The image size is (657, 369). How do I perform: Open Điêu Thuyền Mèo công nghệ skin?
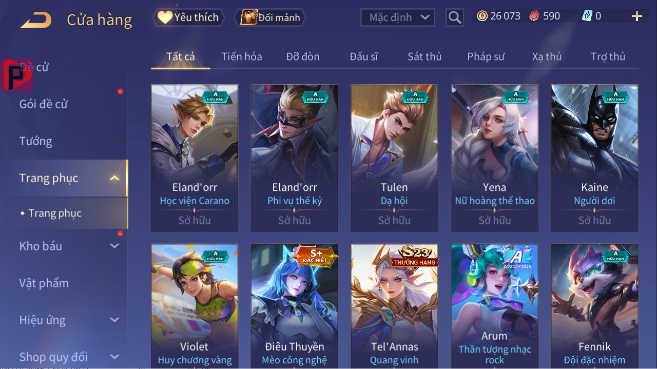(x=295, y=306)
